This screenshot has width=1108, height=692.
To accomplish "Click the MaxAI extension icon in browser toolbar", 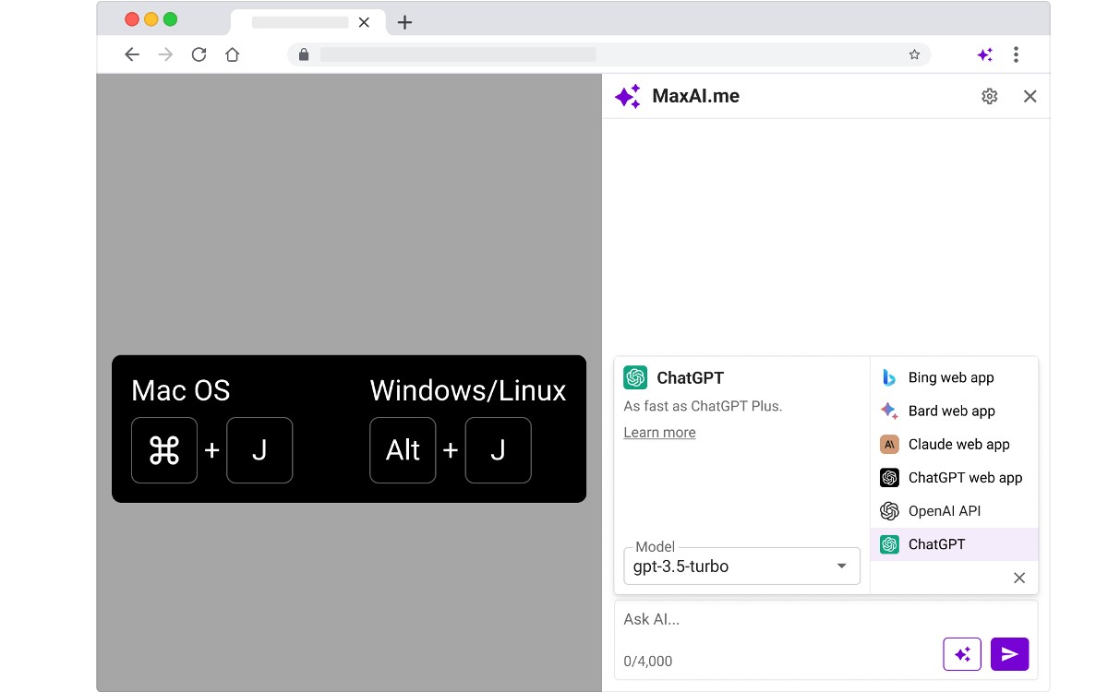I will [984, 54].
